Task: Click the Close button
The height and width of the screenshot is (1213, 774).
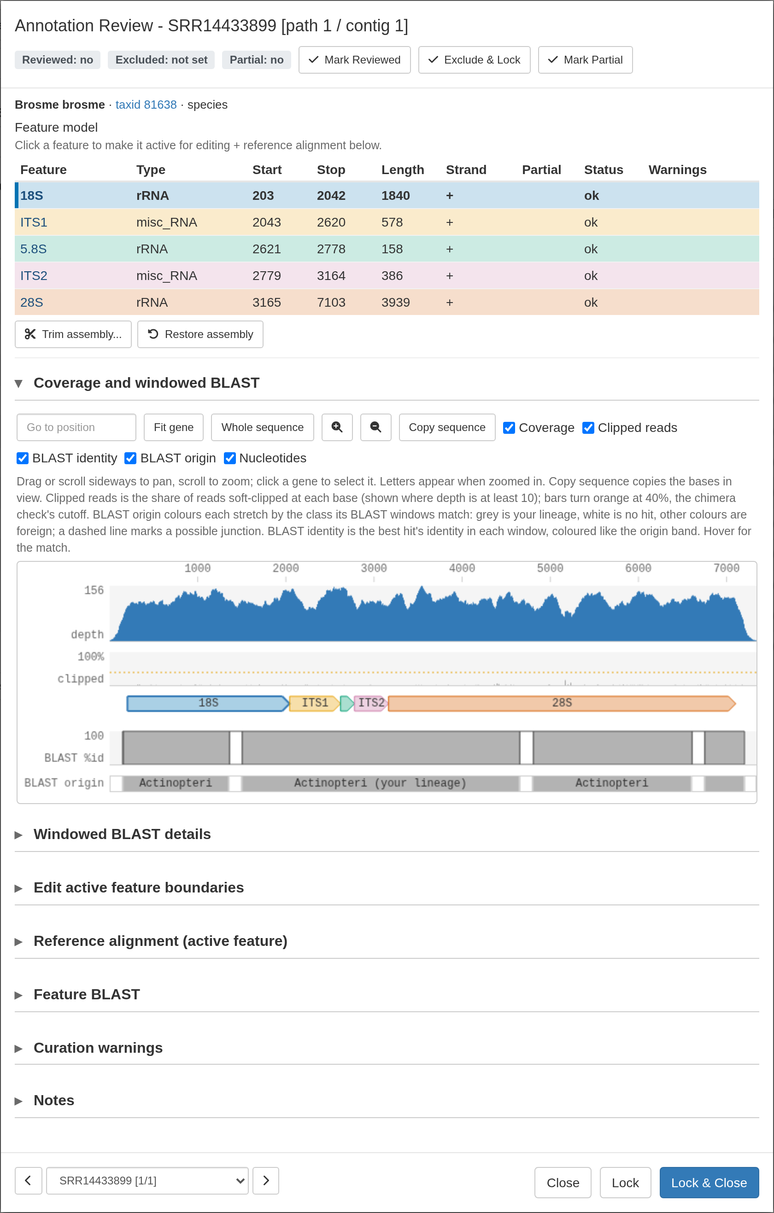Action: coord(563,1182)
